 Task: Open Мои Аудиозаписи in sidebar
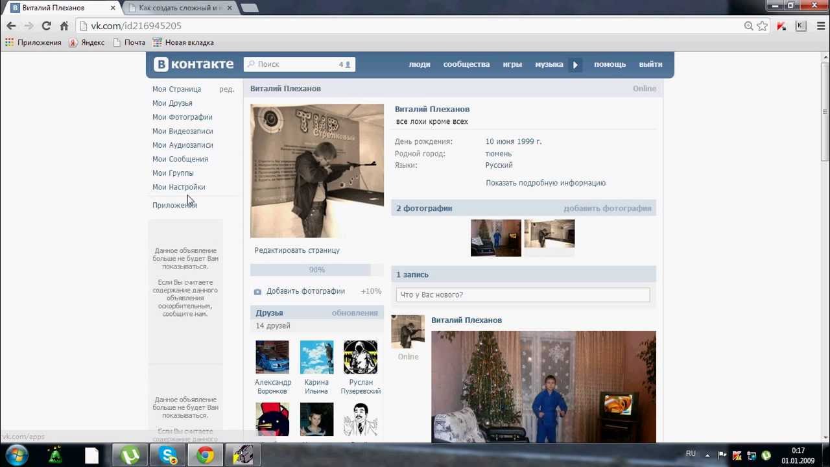point(183,145)
